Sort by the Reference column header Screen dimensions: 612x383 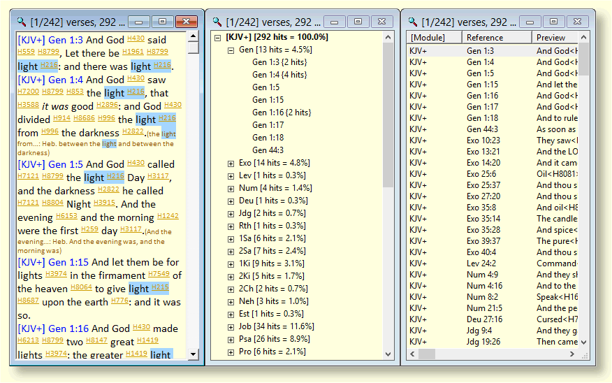[x=497, y=38]
